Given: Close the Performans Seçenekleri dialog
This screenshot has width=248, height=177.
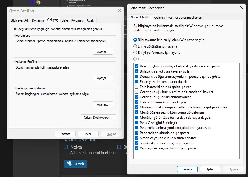Looking at the screenshot, I should [x=242, y=8].
